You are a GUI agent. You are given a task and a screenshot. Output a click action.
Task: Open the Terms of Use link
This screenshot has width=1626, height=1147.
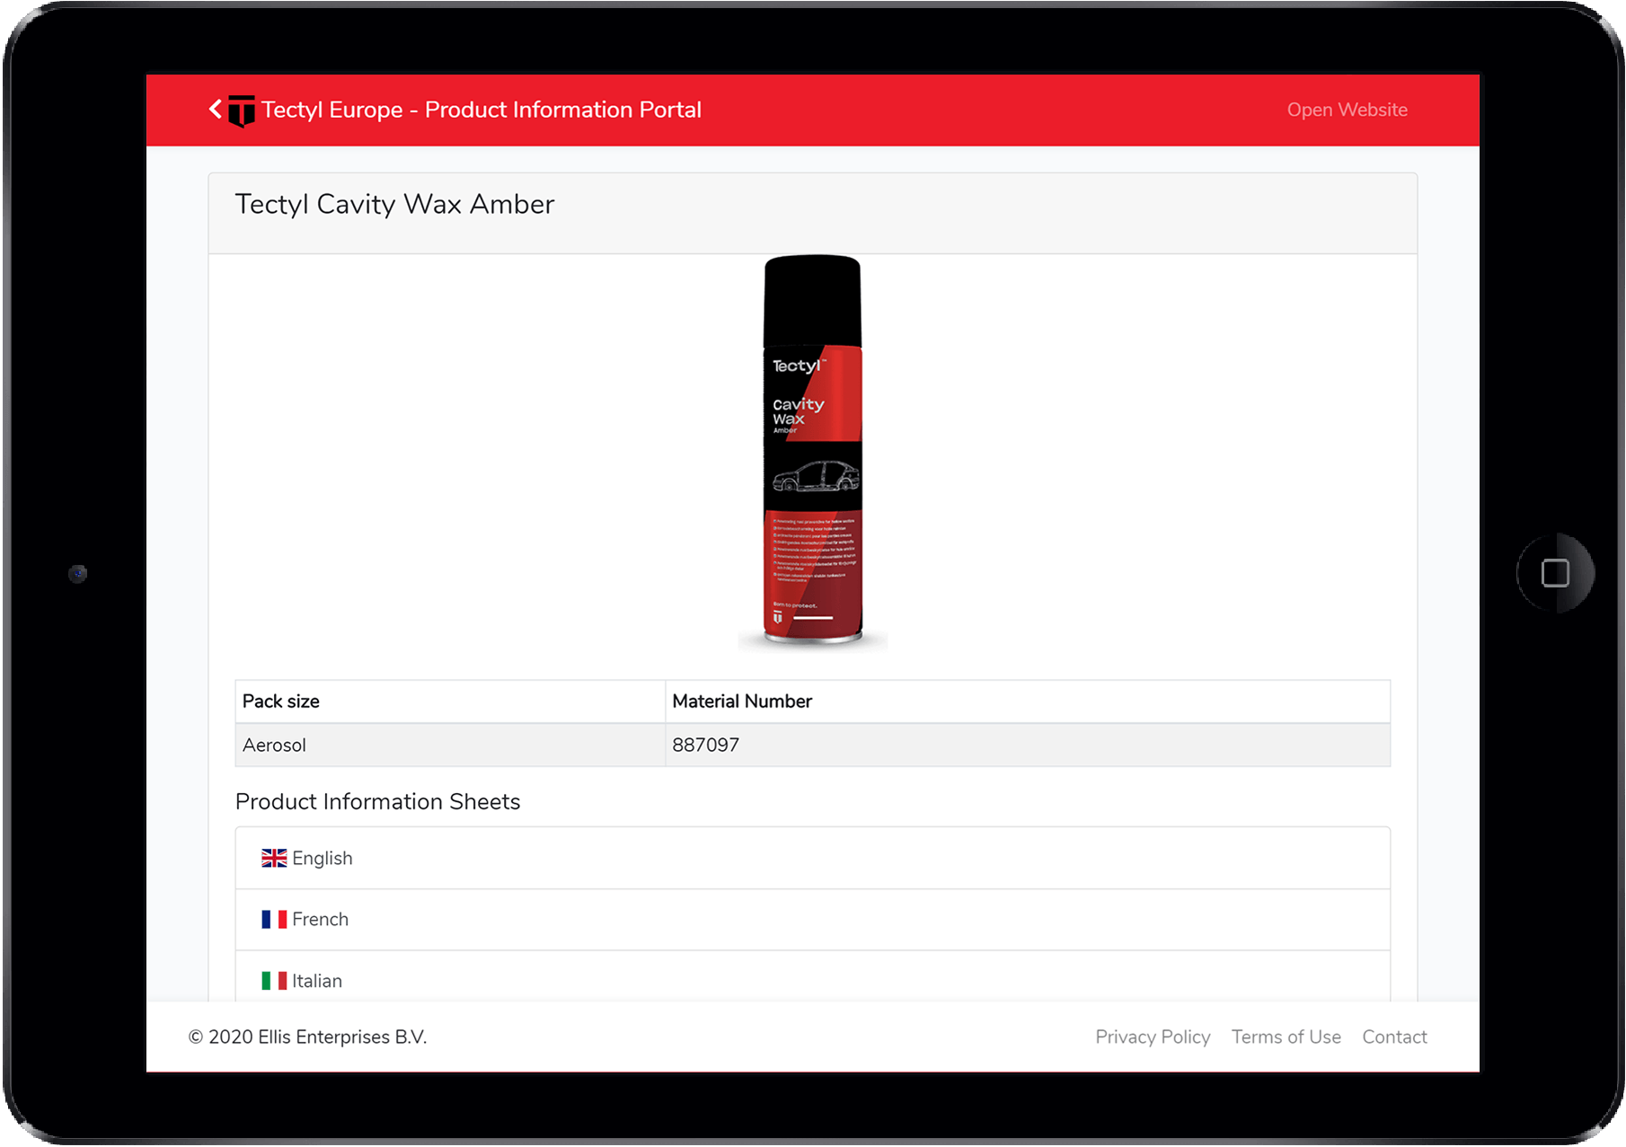point(1286,1037)
